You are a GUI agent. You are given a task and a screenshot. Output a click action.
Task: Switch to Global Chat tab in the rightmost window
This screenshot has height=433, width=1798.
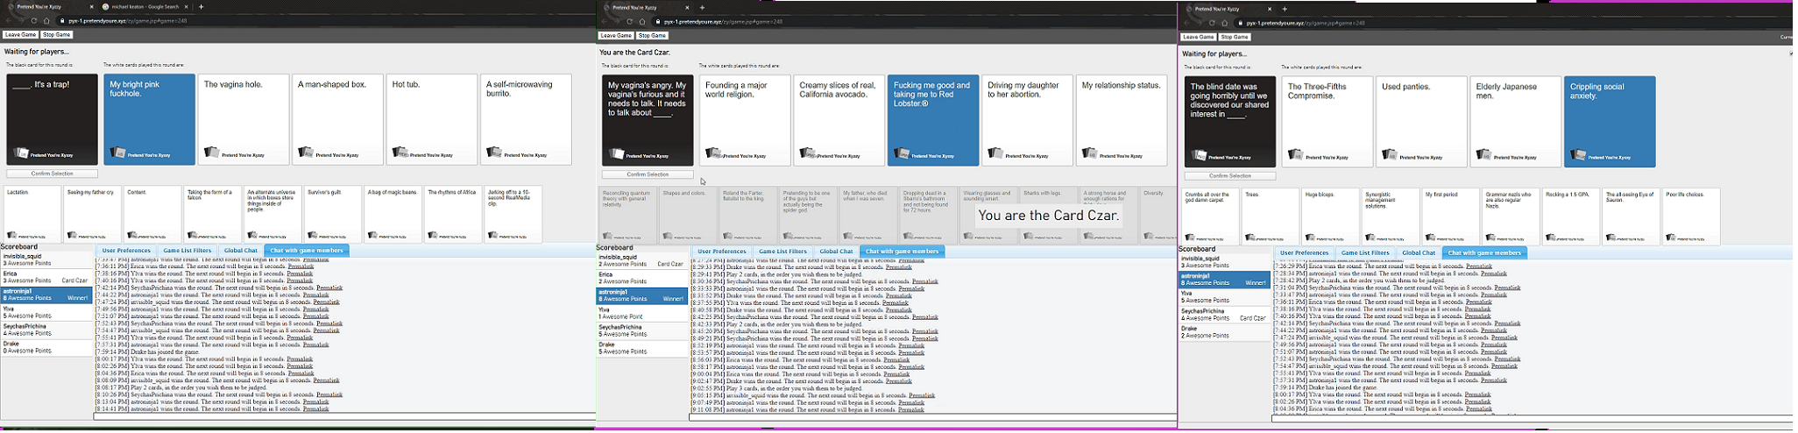point(1418,253)
